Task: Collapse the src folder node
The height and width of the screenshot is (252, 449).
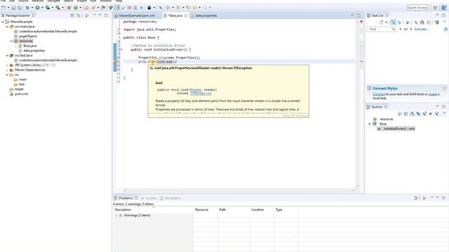Action: click(7, 75)
